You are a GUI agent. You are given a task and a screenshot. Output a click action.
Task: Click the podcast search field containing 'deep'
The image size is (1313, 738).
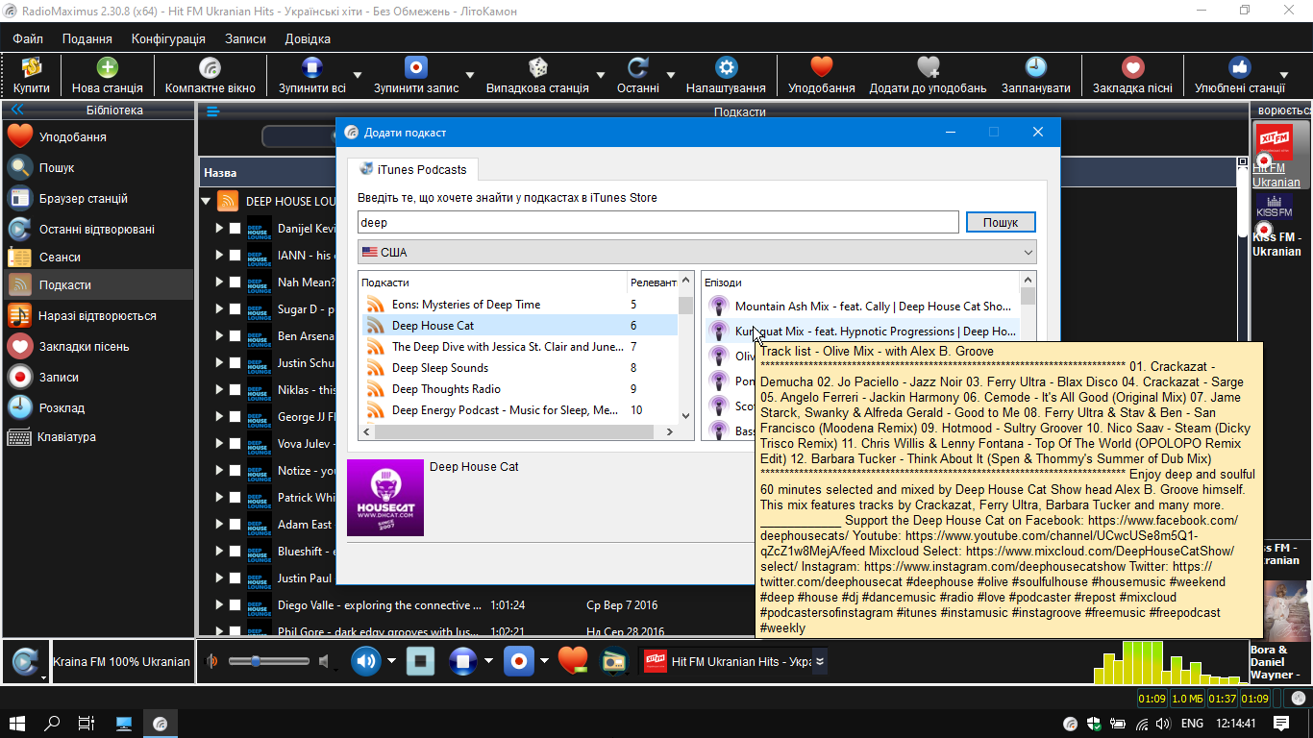[657, 222]
